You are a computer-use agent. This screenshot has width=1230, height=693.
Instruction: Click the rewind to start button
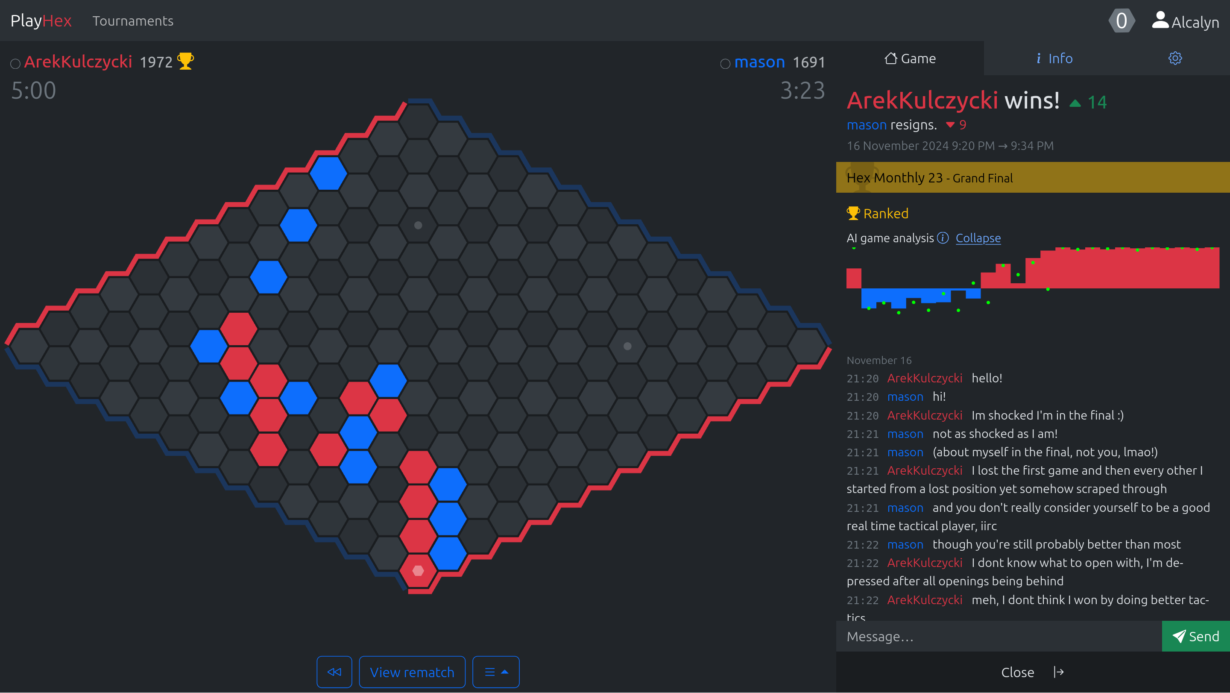coord(334,672)
